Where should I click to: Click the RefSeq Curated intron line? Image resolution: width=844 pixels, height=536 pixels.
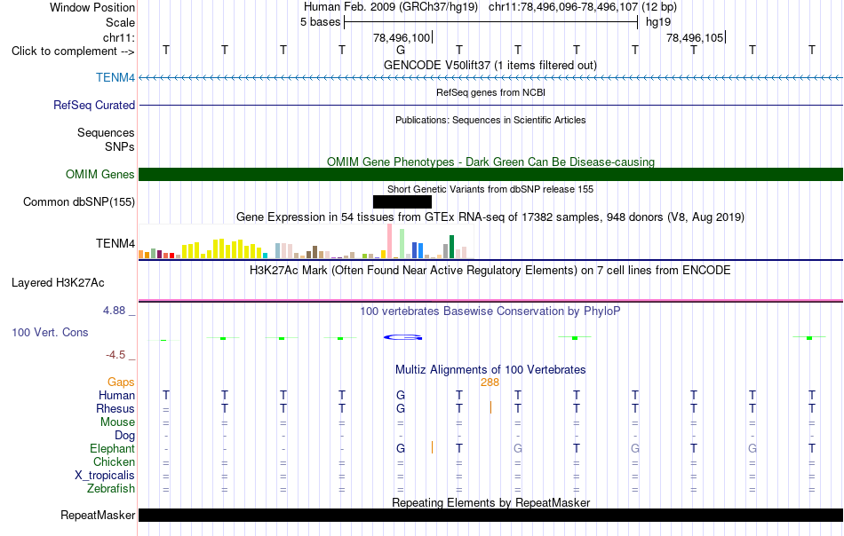(x=490, y=105)
